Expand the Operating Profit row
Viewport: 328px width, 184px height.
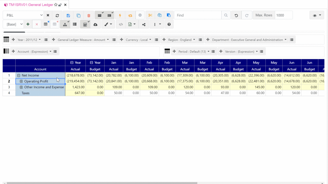21,81
